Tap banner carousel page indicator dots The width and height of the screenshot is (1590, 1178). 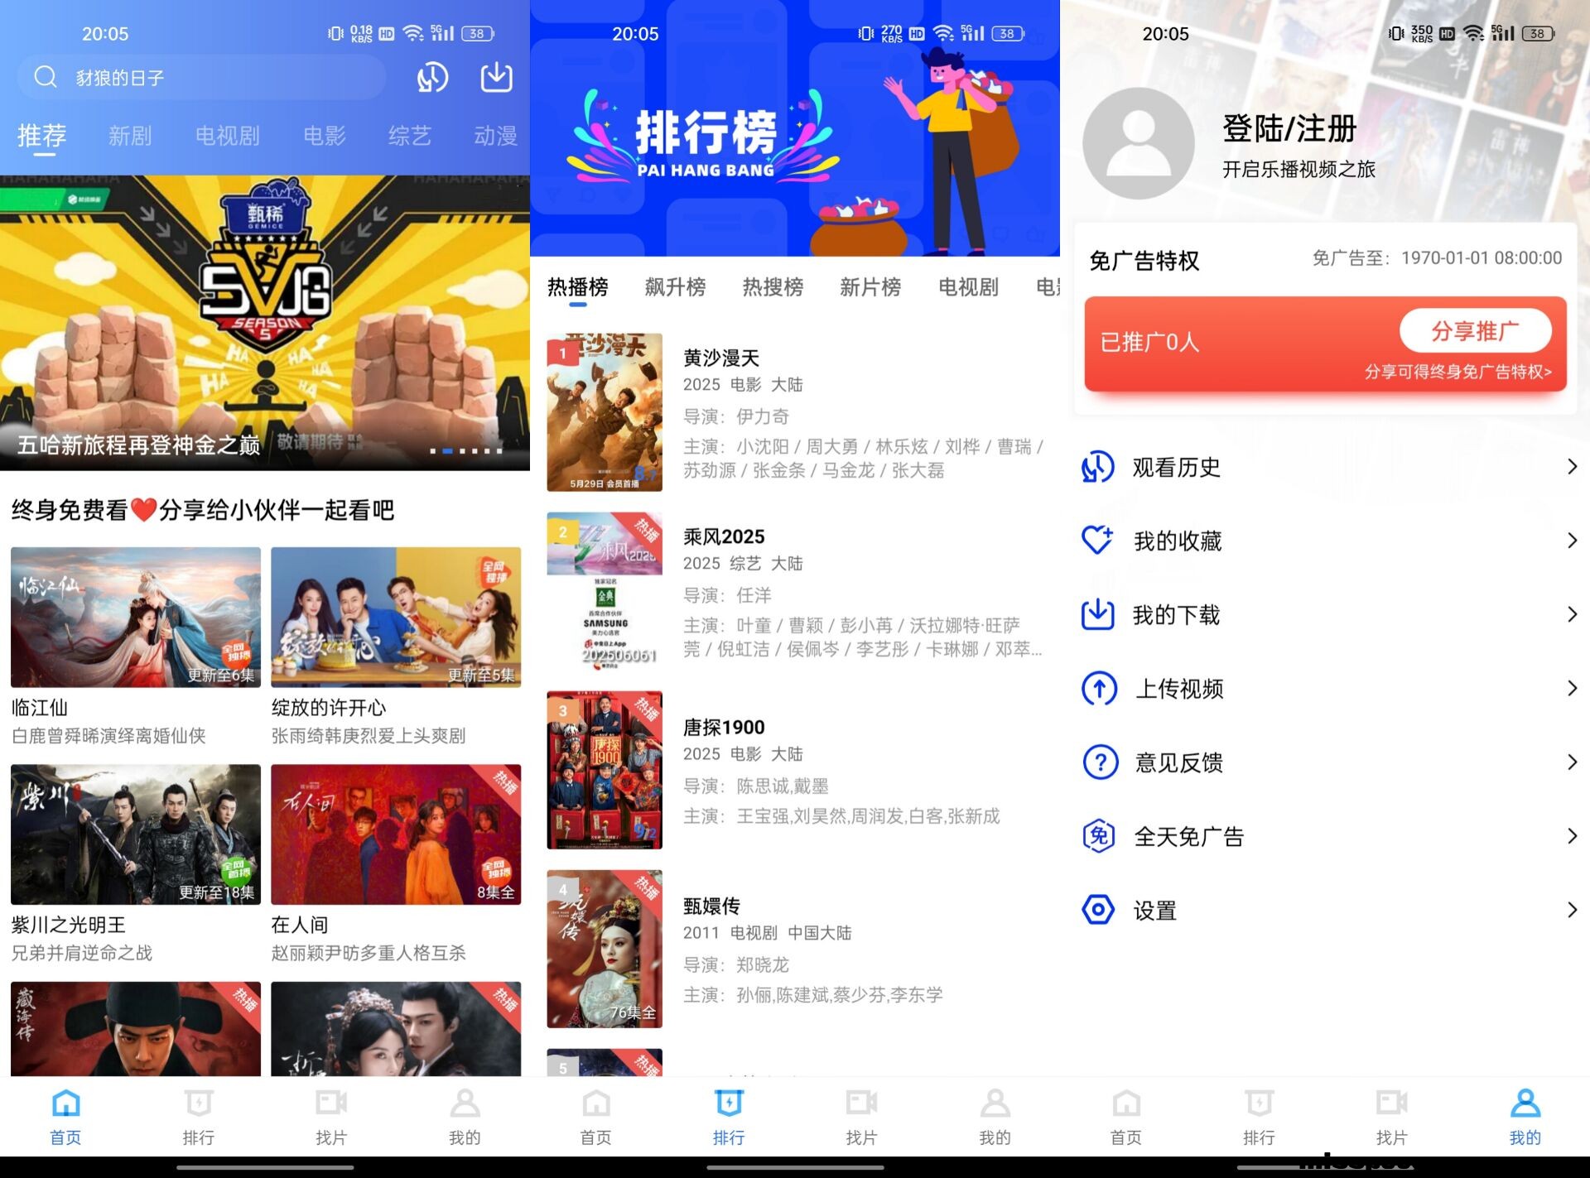coord(466,451)
